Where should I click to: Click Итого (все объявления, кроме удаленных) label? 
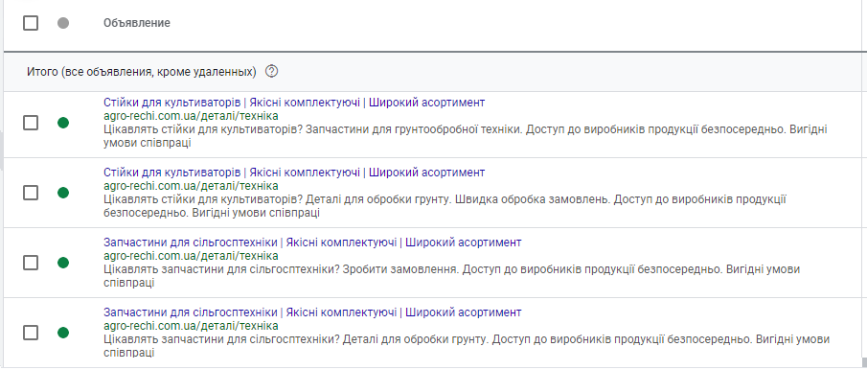pyautogui.click(x=142, y=72)
